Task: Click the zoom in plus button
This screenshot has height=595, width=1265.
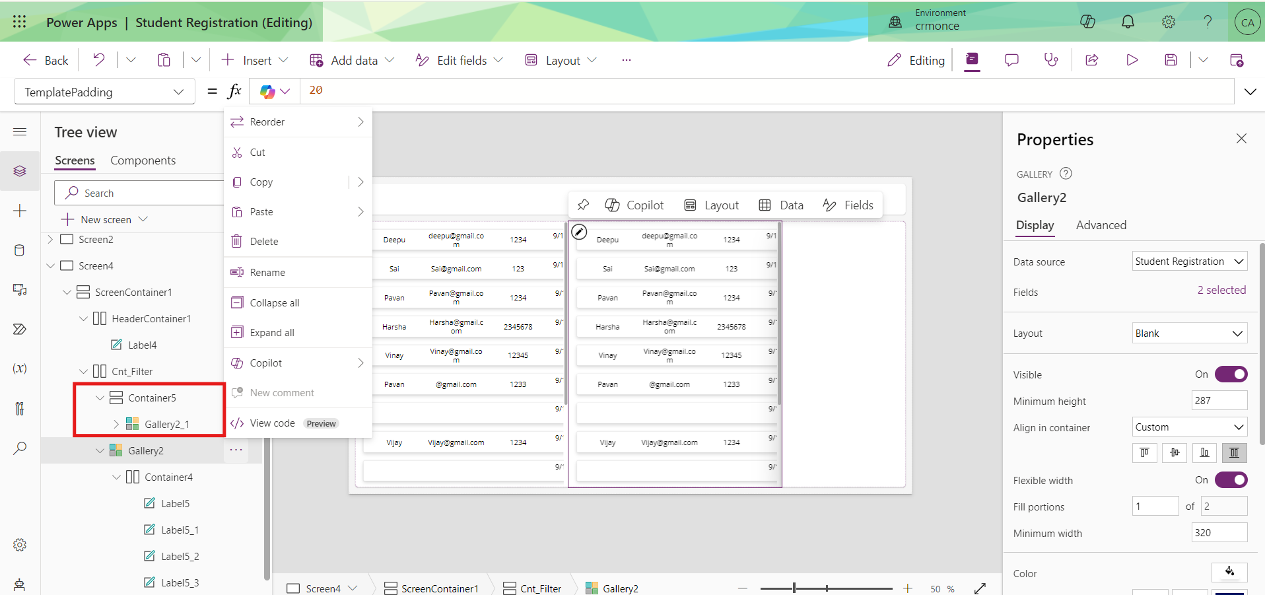Action: [908, 588]
